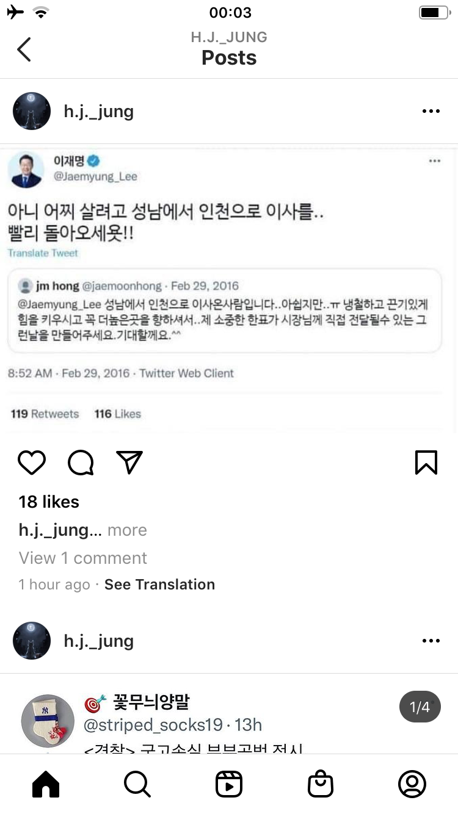The image size is (458, 814).
Task: Open the Profile tab
Action: (412, 784)
